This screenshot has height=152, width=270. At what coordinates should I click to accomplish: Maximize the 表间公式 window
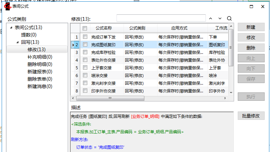click(x=251, y=6)
